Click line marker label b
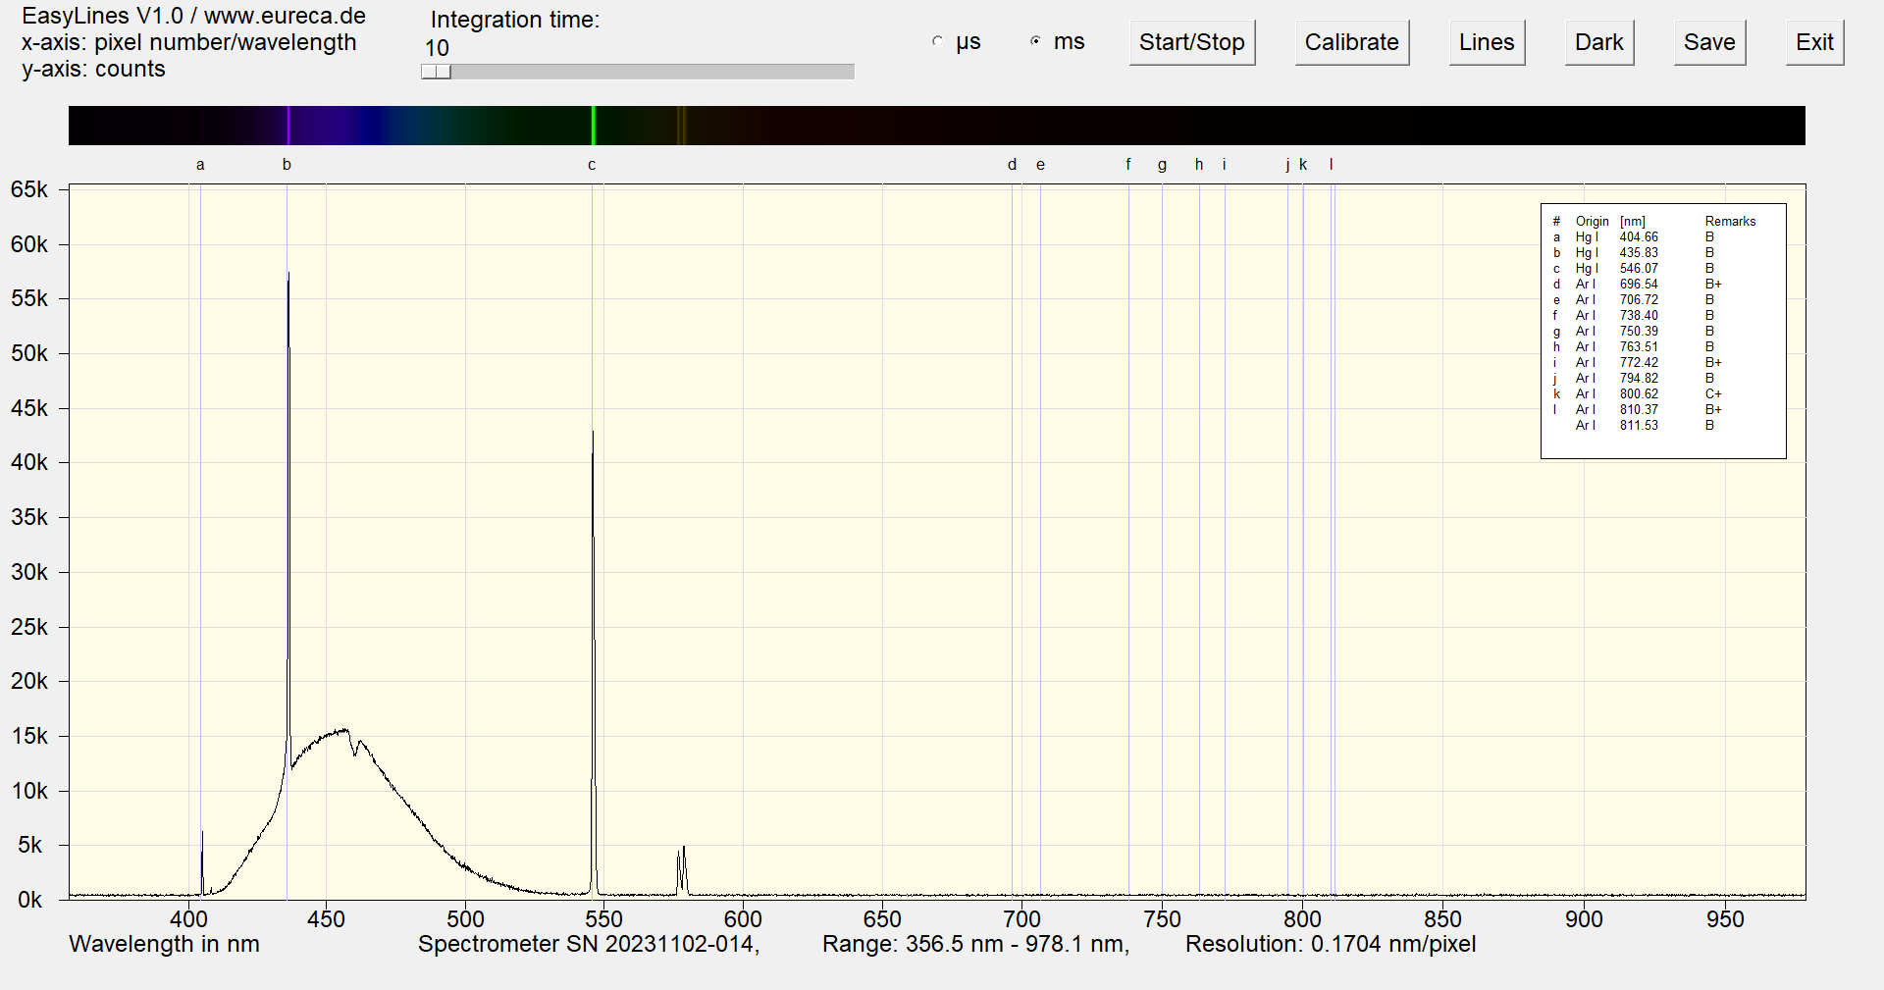The image size is (1884, 990). (287, 165)
